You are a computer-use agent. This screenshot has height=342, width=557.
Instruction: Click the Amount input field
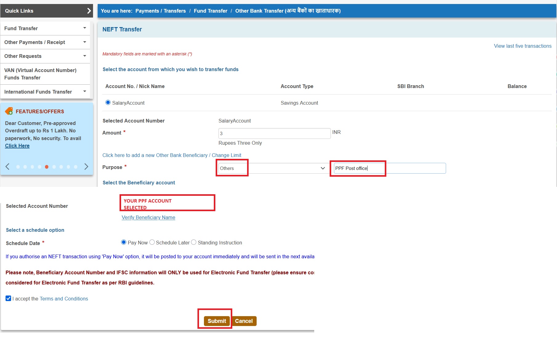coord(274,133)
